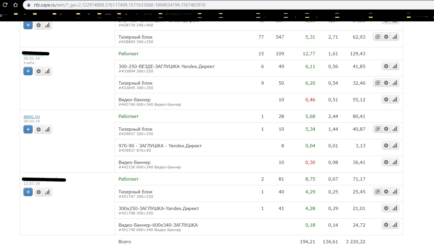View statistics for the site dated 12.07.19
The height and width of the screenshot is (251, 434).
[47, 192]
